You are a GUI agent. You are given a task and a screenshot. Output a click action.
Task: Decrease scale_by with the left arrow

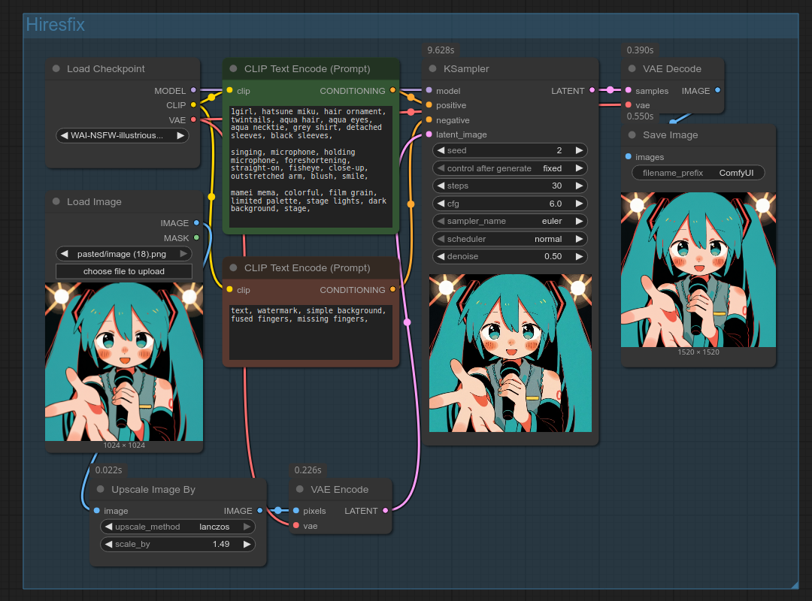click(x=108, y=544)
